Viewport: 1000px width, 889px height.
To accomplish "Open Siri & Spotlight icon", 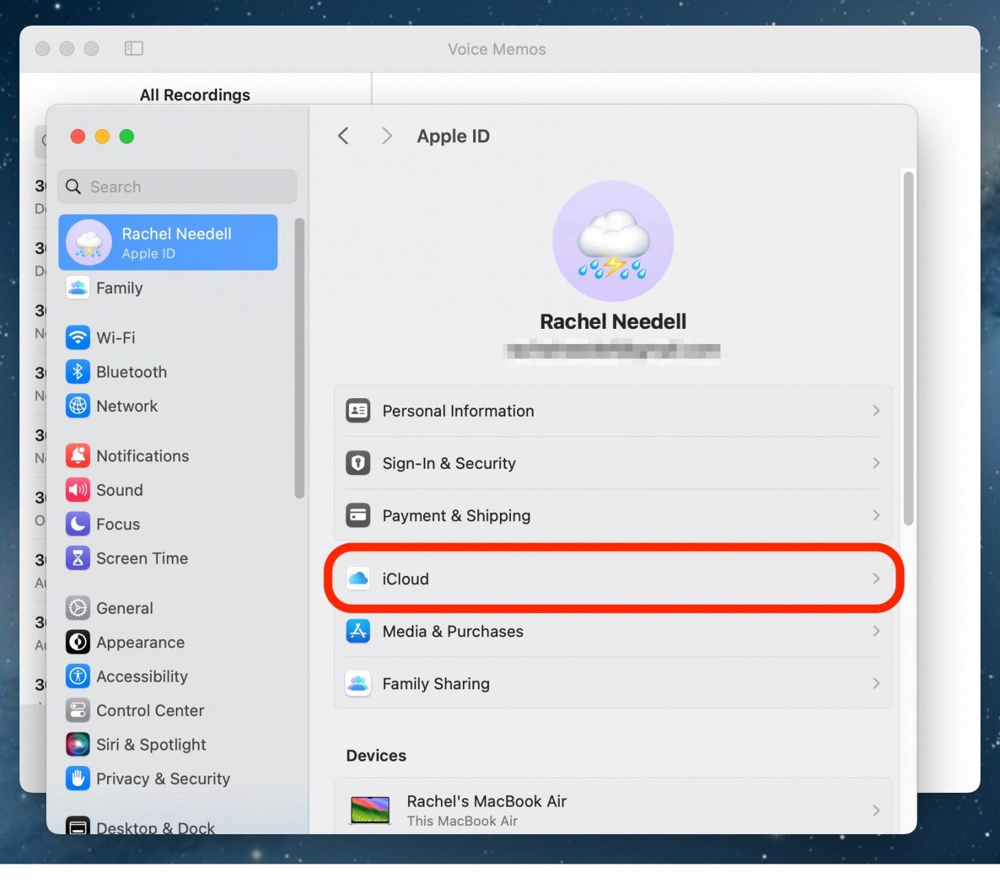I will pos(78,745).
